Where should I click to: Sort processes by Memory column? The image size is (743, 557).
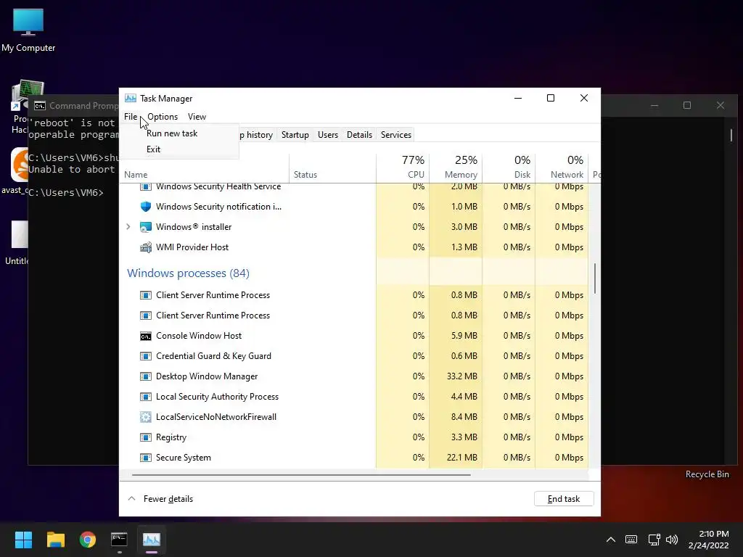tap(456, 168)
